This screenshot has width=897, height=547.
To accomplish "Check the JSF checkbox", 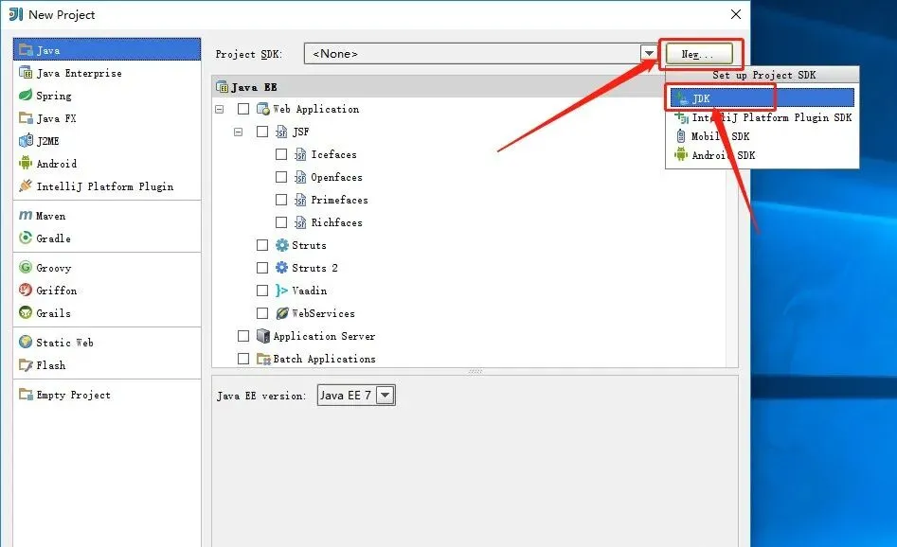I will pyautogui.click(x=262, y=132).
